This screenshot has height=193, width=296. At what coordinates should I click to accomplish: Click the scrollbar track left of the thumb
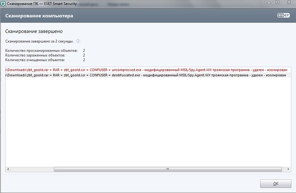click(32, 169)
